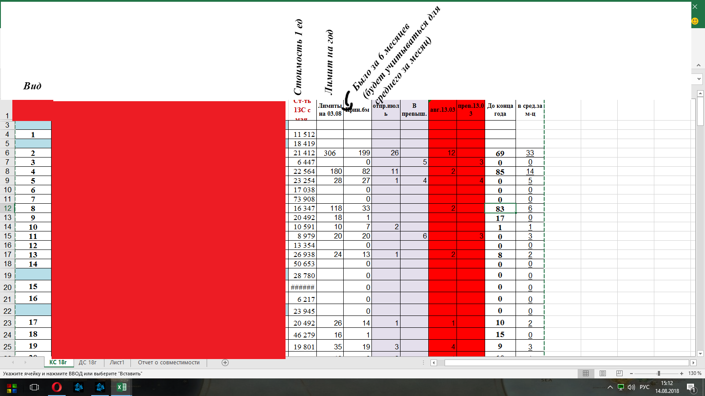Click the cell showing ######
705x396 pixels.
pos(302,287)
